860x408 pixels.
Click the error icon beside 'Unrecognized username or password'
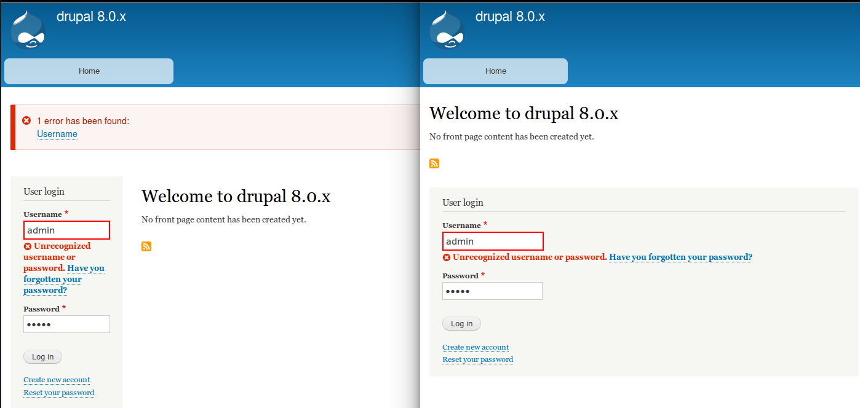27,246
